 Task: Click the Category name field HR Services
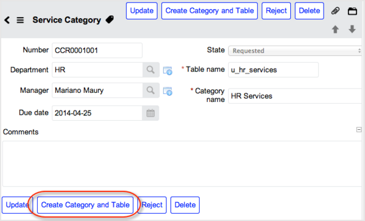click(294, 96)
